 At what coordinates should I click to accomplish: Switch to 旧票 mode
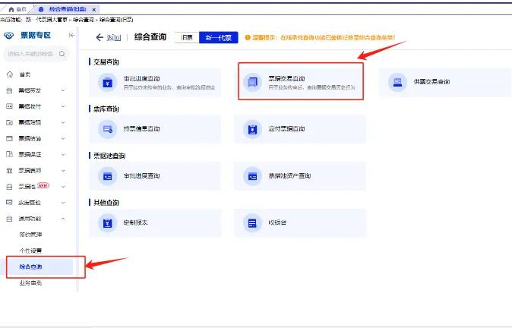pos(186,37)
